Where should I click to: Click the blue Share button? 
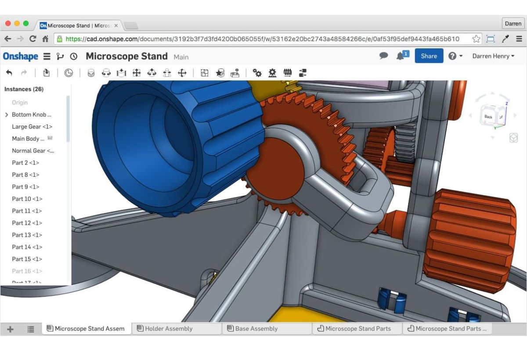coord(429,56)
